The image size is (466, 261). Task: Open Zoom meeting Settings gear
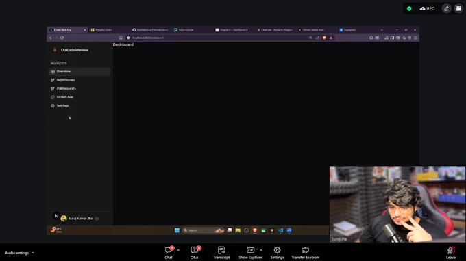277,253
